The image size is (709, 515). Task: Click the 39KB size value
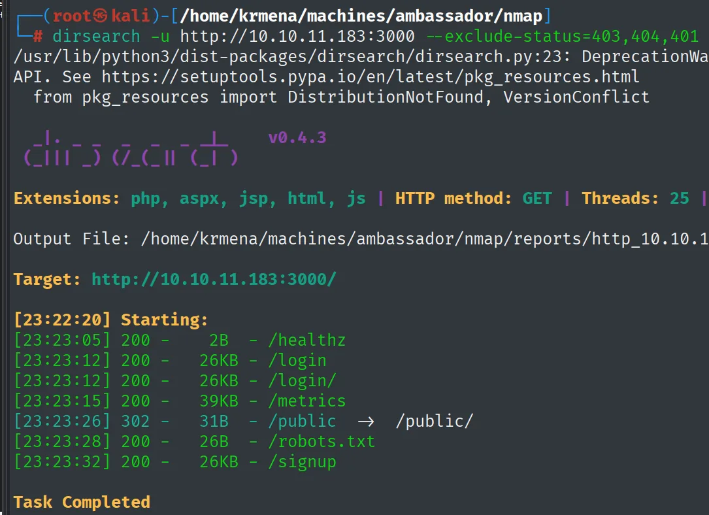coord(219,401)
